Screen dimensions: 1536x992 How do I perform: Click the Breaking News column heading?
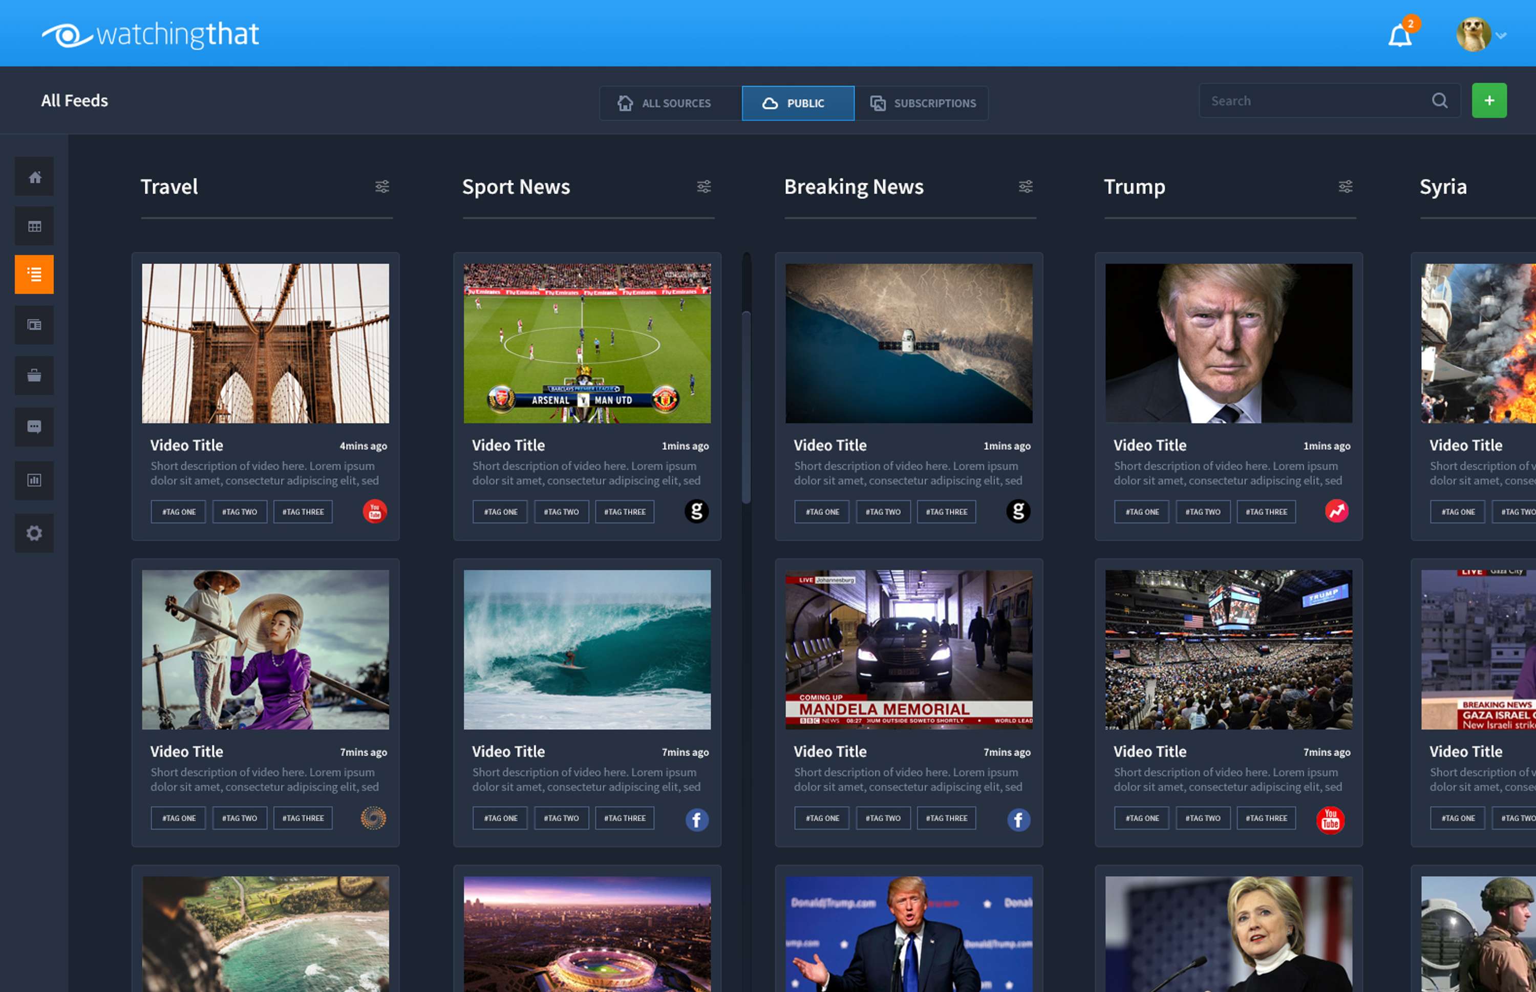pos(854,187)
